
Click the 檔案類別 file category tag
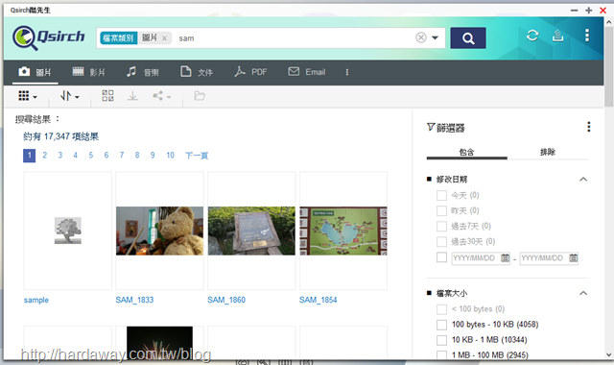coord(119,38)
